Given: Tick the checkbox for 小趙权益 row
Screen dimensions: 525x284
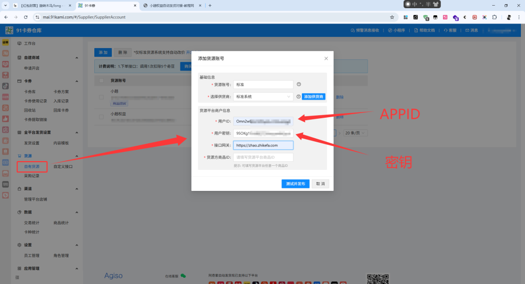Looking at the screenshot, I should (102, 117).
